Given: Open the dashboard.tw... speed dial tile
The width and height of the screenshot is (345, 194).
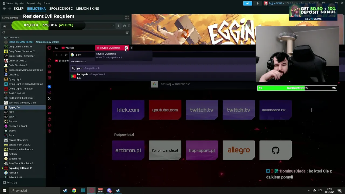Looking at the screenshot, I should (275, 110).
